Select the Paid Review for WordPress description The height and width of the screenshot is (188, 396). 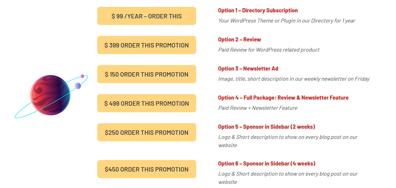tap(268, 50)
